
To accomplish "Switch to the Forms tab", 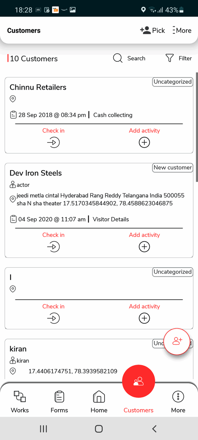I will [x=59, y=402].
